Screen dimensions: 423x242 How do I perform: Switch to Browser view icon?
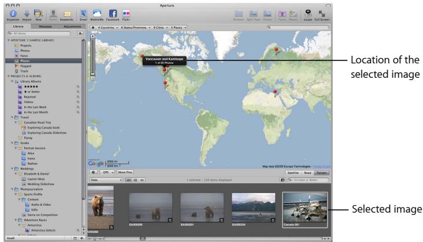pos(239,14)
